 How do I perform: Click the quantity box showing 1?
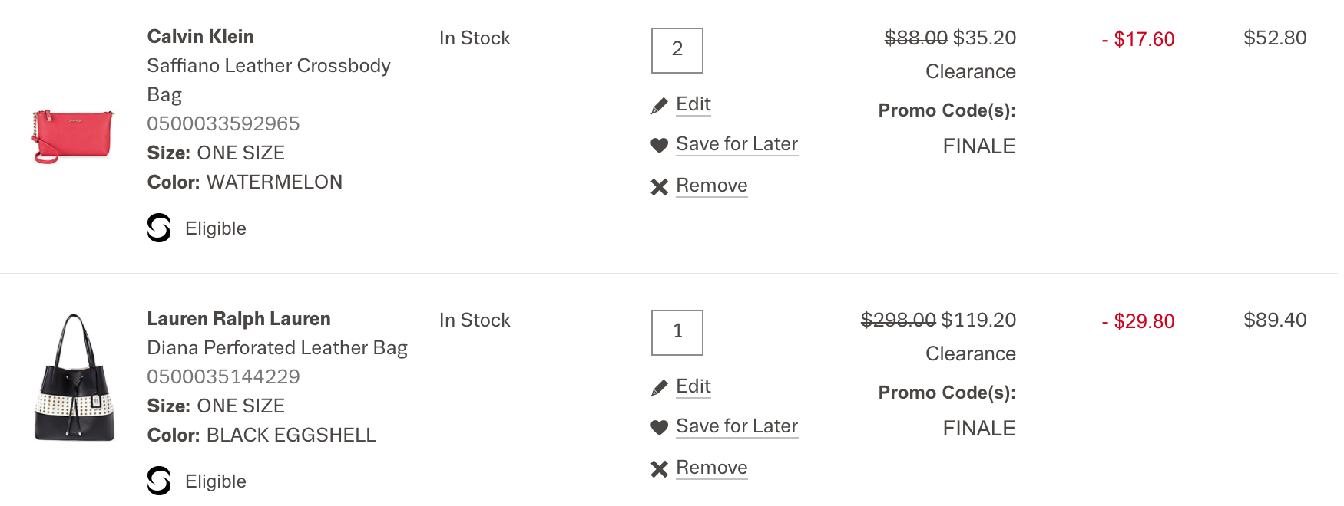[677, 333]
